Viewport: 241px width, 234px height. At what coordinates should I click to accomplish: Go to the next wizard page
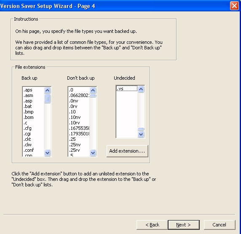(184, 225)
